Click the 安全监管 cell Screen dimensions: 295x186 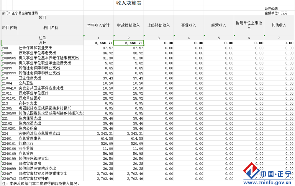(x=51, y=148)
